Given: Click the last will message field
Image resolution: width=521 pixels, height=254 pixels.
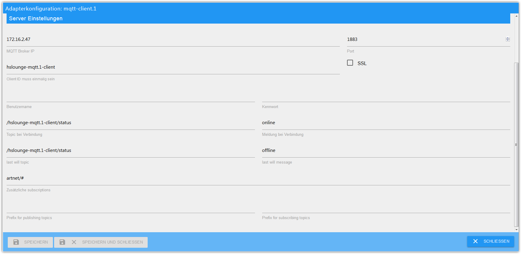Looking at the screenshot, I should (386, 150).
